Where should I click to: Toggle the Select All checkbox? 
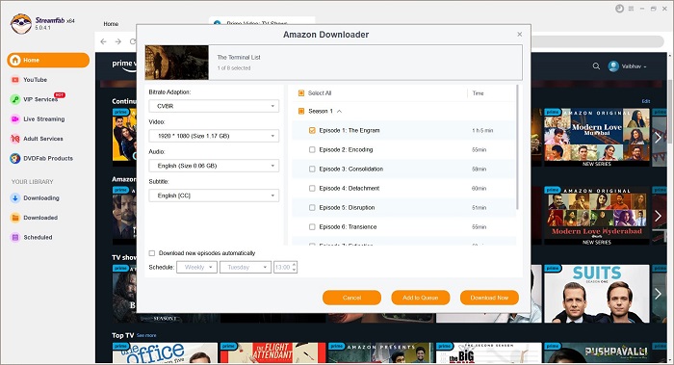(301, 92)
